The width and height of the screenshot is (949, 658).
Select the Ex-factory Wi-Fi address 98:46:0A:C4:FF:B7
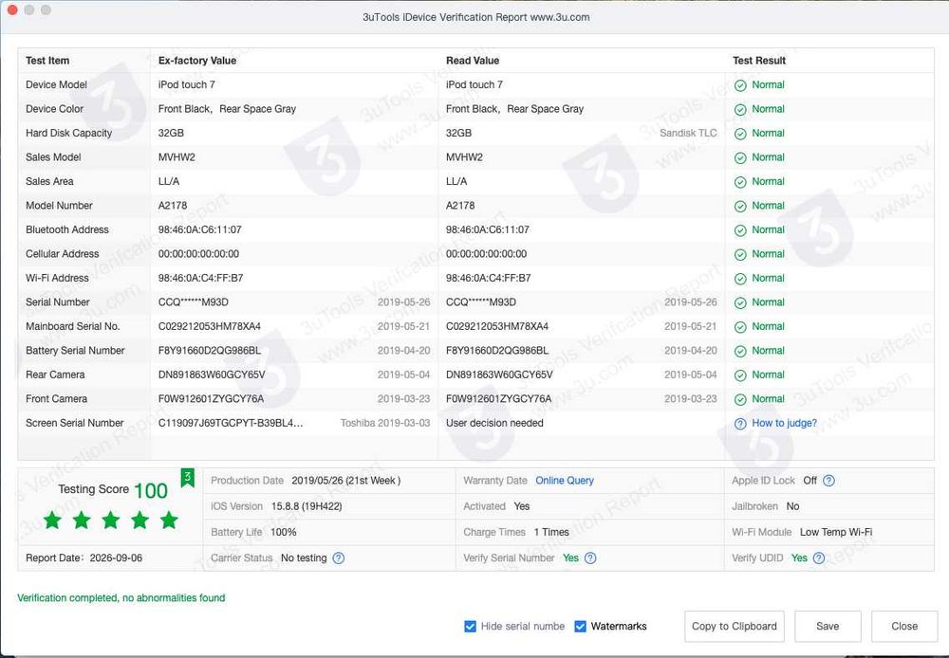tap(200, 278)
